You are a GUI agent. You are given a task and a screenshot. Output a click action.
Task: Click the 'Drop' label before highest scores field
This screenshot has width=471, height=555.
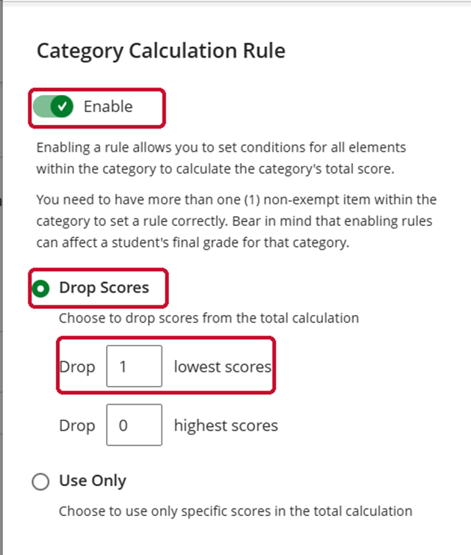[x=77, y=426]
